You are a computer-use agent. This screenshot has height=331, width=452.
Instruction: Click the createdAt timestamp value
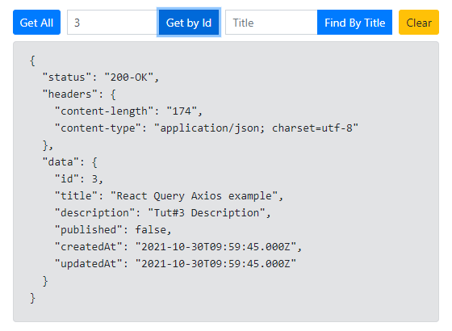coord(216,247)
